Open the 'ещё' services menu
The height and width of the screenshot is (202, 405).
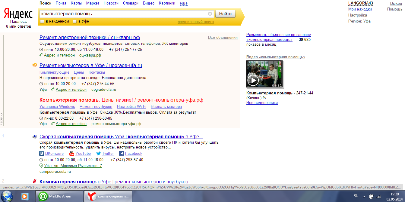click(183, 3)
